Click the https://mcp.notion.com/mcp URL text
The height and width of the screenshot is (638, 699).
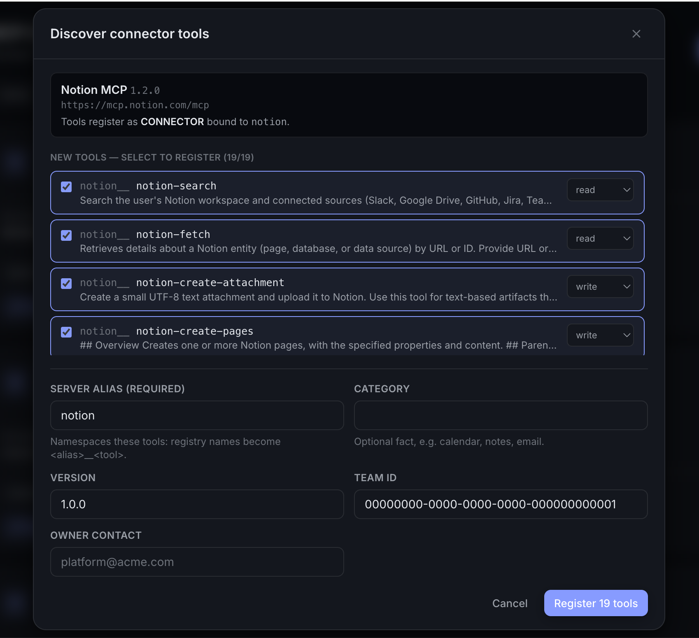coord(135,105)
